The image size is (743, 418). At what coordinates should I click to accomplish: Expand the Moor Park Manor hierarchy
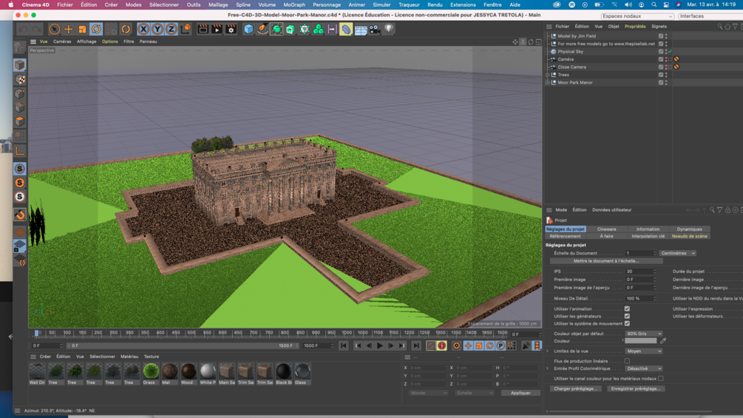click(x=548, y=82)
